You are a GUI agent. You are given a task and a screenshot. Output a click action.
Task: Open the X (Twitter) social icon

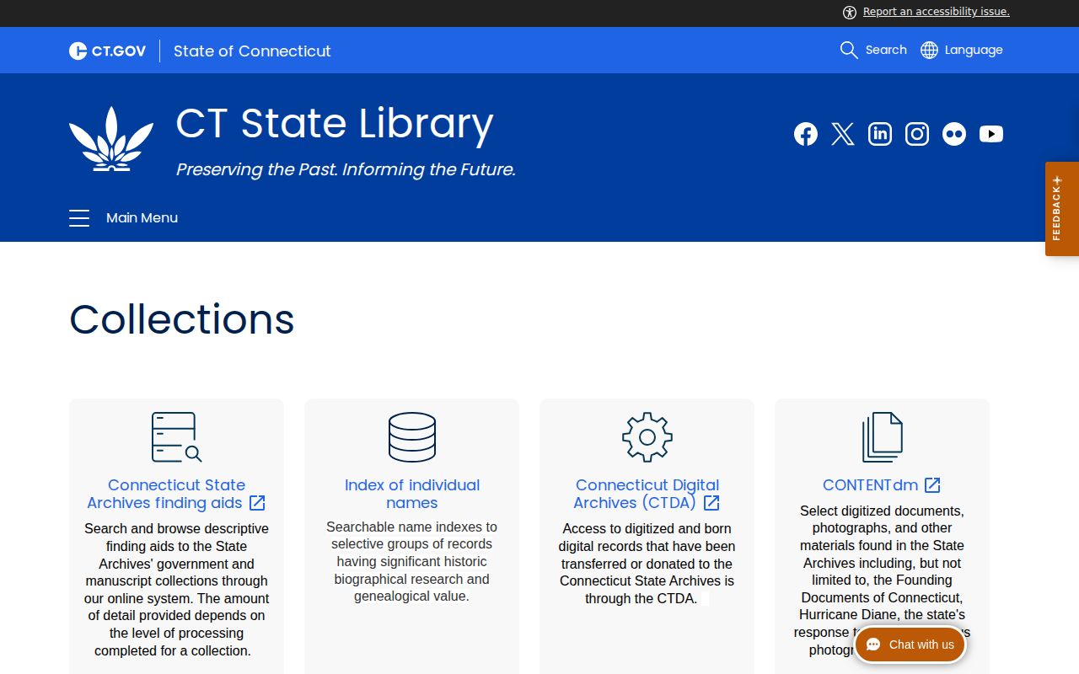tap(843, 134)
